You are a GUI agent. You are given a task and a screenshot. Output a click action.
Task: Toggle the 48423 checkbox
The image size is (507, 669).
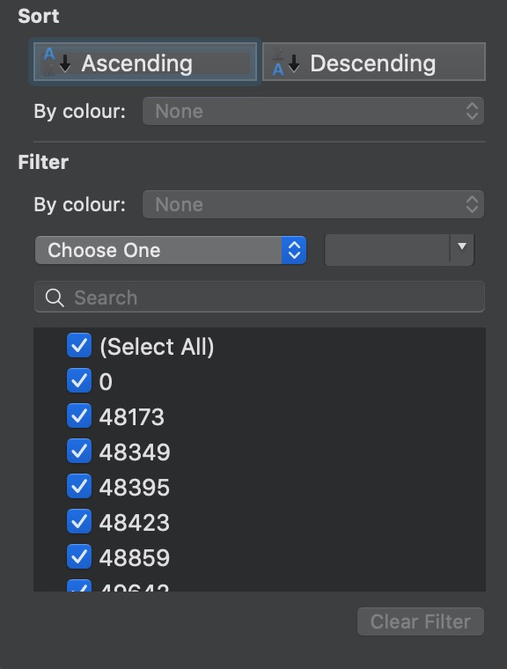pos(79,521)
